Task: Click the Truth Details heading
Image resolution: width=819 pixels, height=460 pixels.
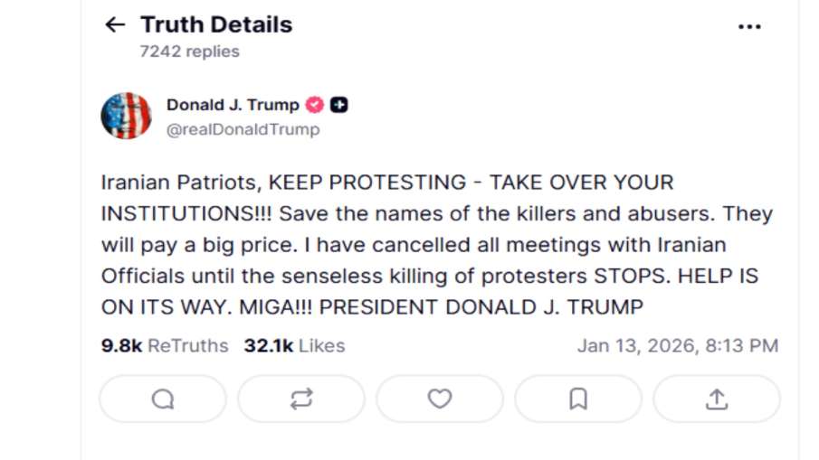Action: click(216, 24)
